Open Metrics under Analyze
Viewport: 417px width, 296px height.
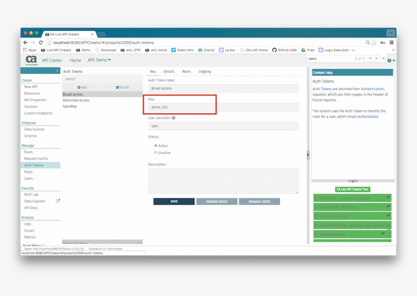tap(30, 237)
